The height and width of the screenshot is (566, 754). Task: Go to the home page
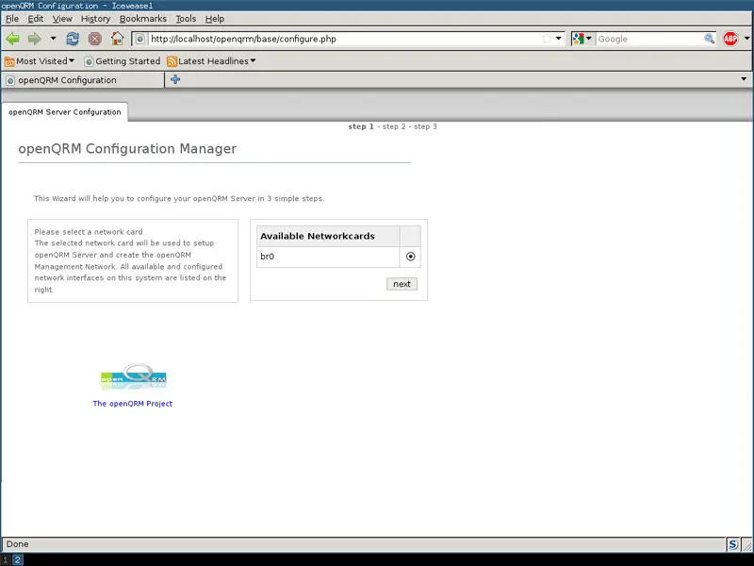[117, 39]
